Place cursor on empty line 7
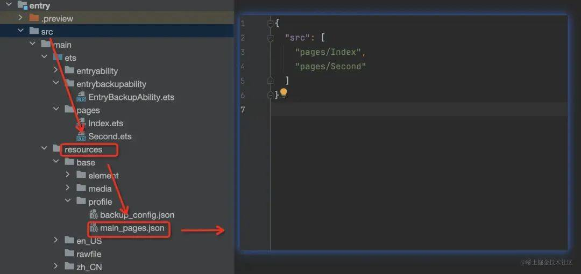581x274 pixels. 419,110
